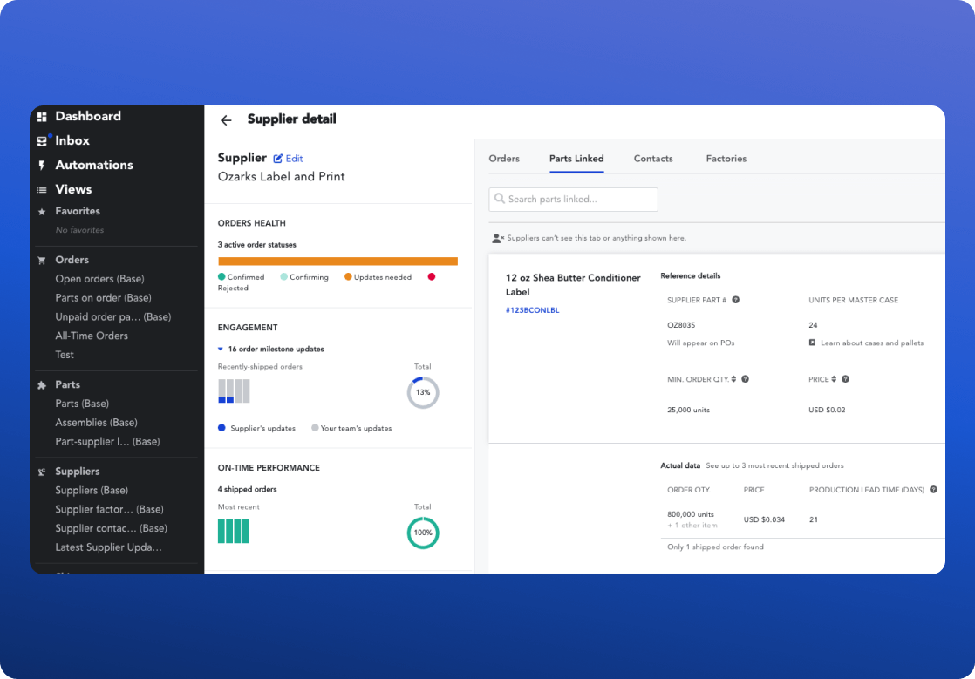Click the + 1 other item text
This screenshot has width=975, height=679.
pos(692,526)
